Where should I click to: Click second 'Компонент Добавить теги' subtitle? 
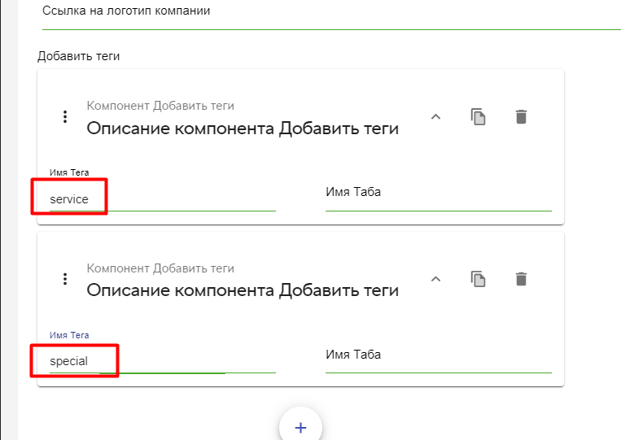[x=160, y=268]
